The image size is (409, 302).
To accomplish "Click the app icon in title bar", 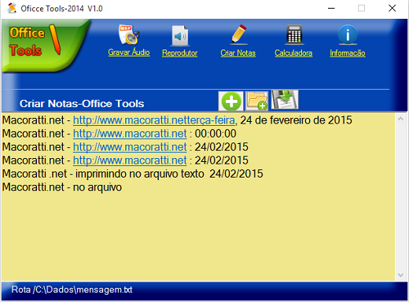I will [x=12, y=8].
